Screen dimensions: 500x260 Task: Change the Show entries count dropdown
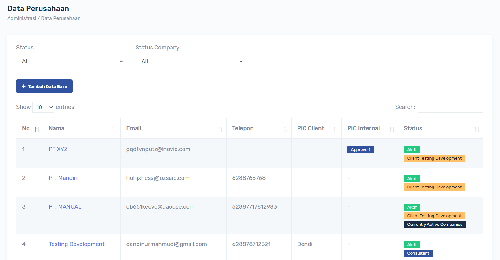pyautogui.click(x=43, y=107)
